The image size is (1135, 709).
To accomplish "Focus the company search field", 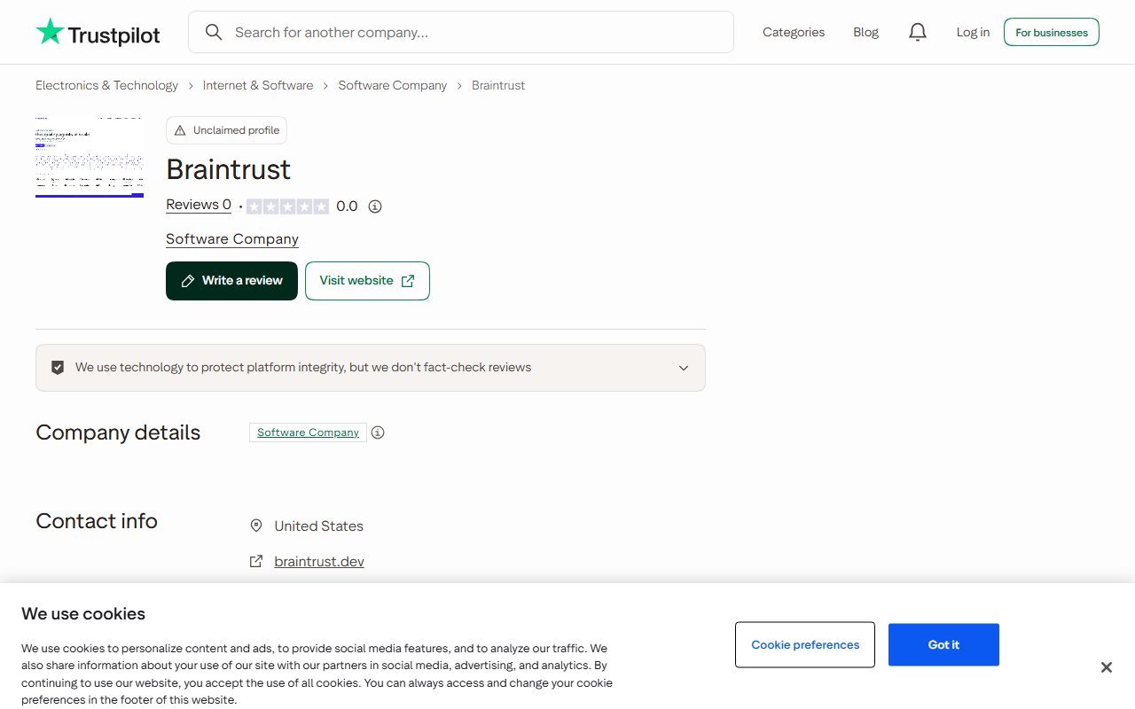I will [461, 33].
